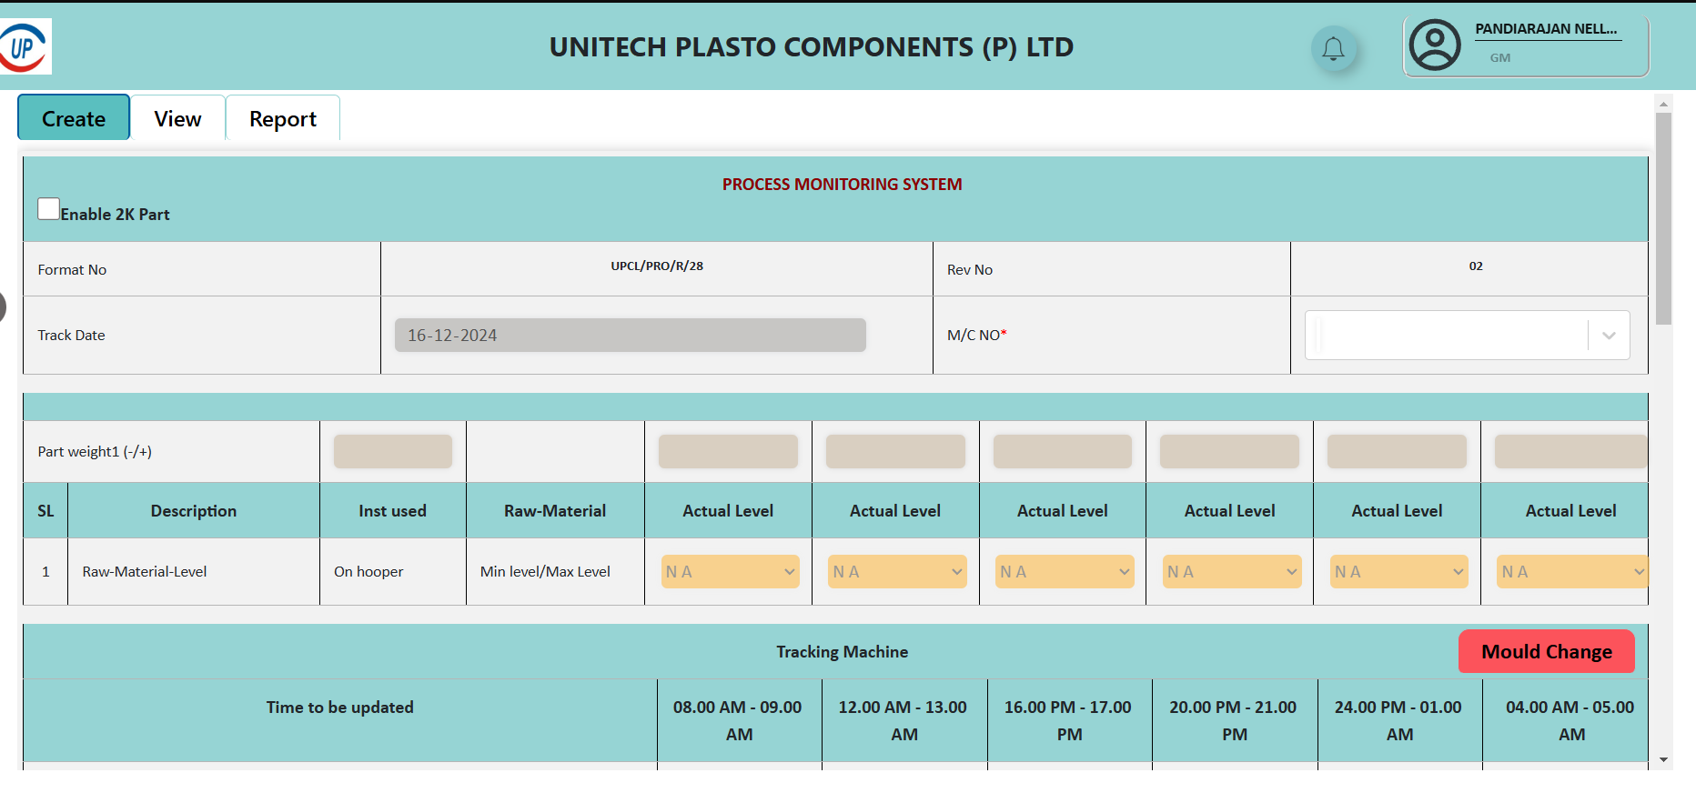Click the GM role label
This screenshot has width=1696, height=793.
point(1500,57)
